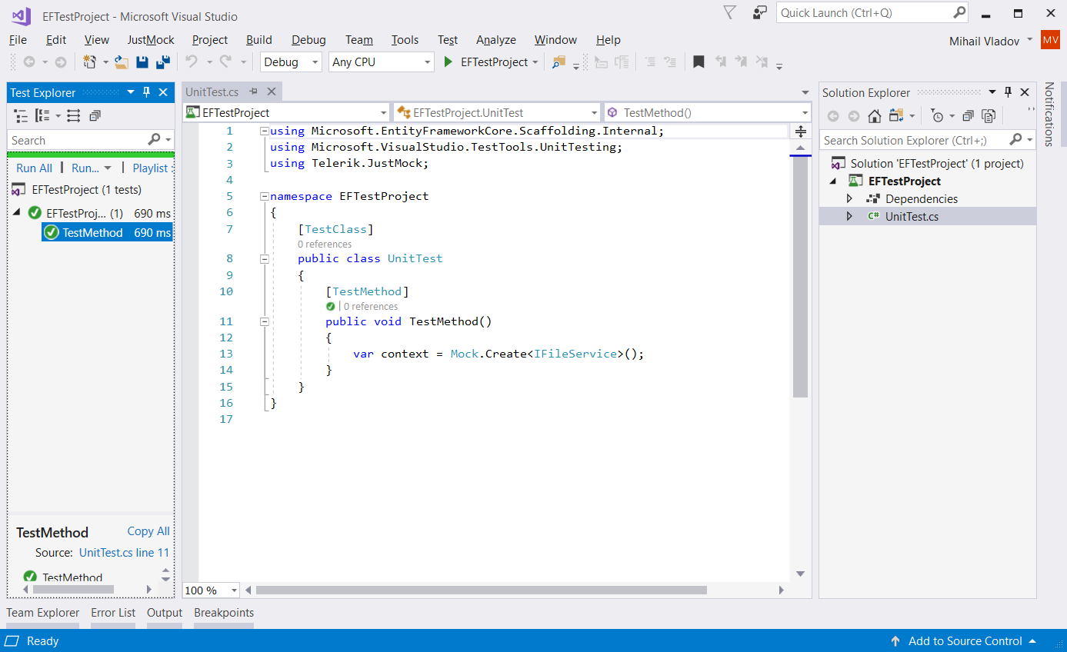1067x652 pixels.
Task: Click the notifications flag icon in title bar
Action: [x=730, y=13]
